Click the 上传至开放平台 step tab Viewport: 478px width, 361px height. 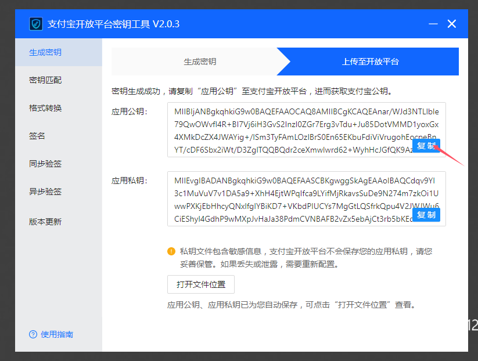(370, 62)
